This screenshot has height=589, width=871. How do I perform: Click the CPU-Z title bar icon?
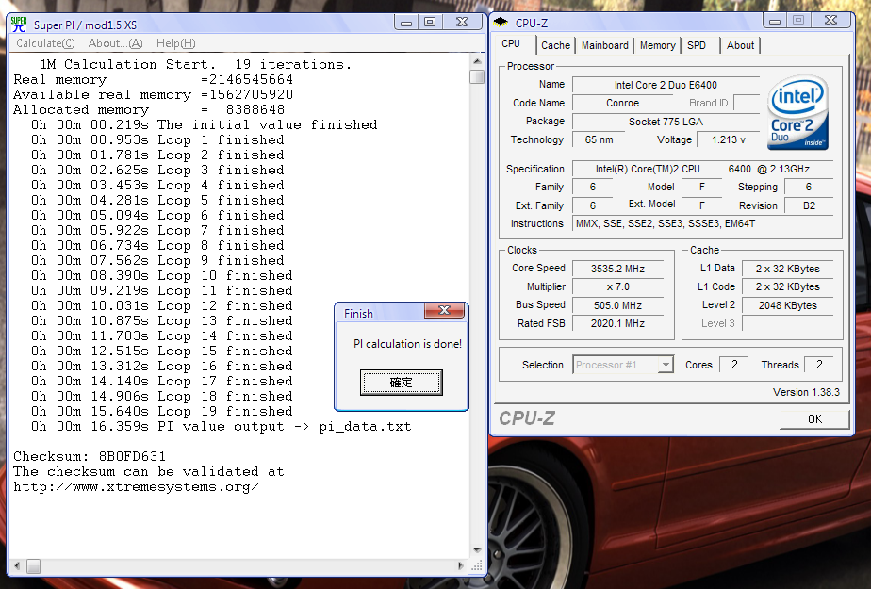501,23
